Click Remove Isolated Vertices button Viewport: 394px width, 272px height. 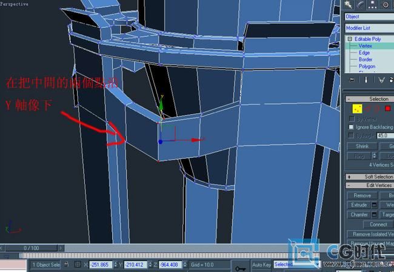tap(370, 234)
